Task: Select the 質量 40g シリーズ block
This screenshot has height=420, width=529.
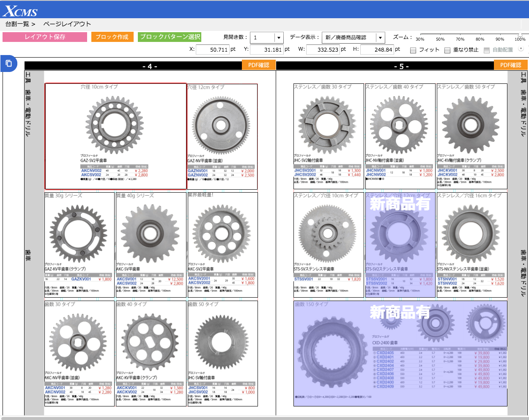Action: [x=151, y=245]
